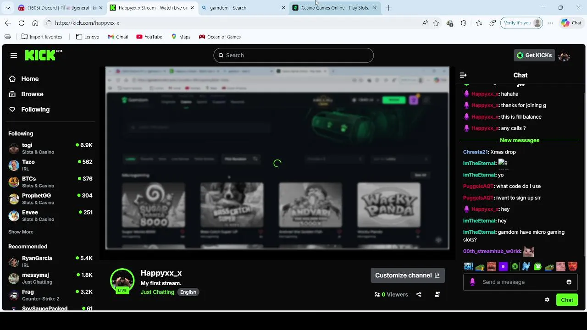Click Just Chatting category link

tap(157, 292)
